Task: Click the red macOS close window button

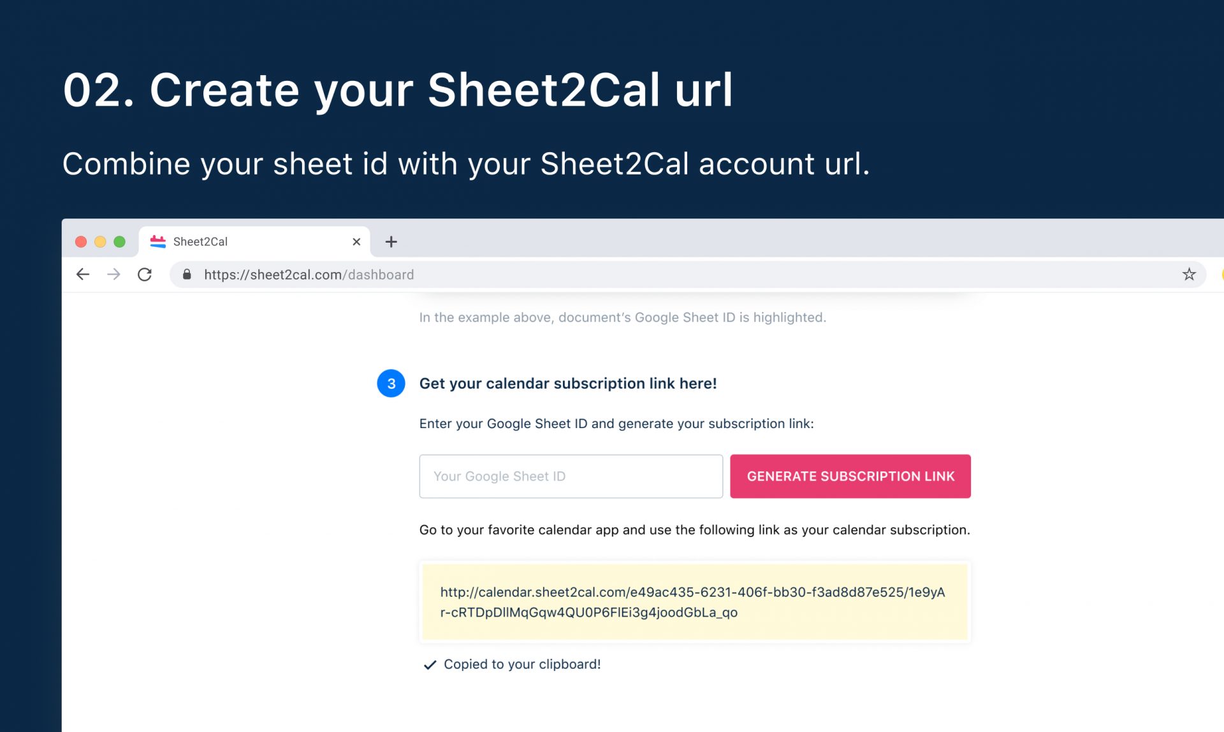Action: pos(81,241)
